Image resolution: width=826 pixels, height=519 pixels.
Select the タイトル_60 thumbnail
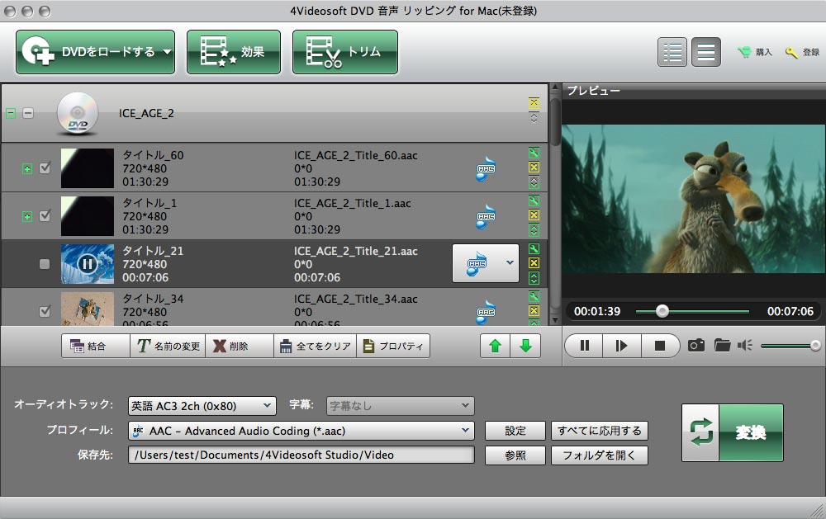pos(88,168)
